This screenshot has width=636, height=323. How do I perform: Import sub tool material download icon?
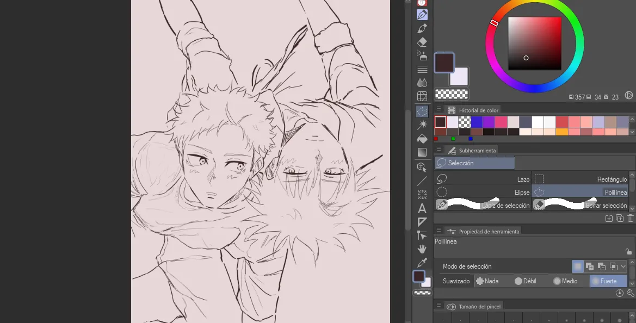609,218
